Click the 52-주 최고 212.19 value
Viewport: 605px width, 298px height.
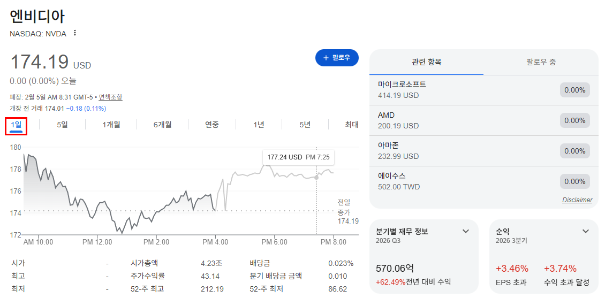pos(212,289)
